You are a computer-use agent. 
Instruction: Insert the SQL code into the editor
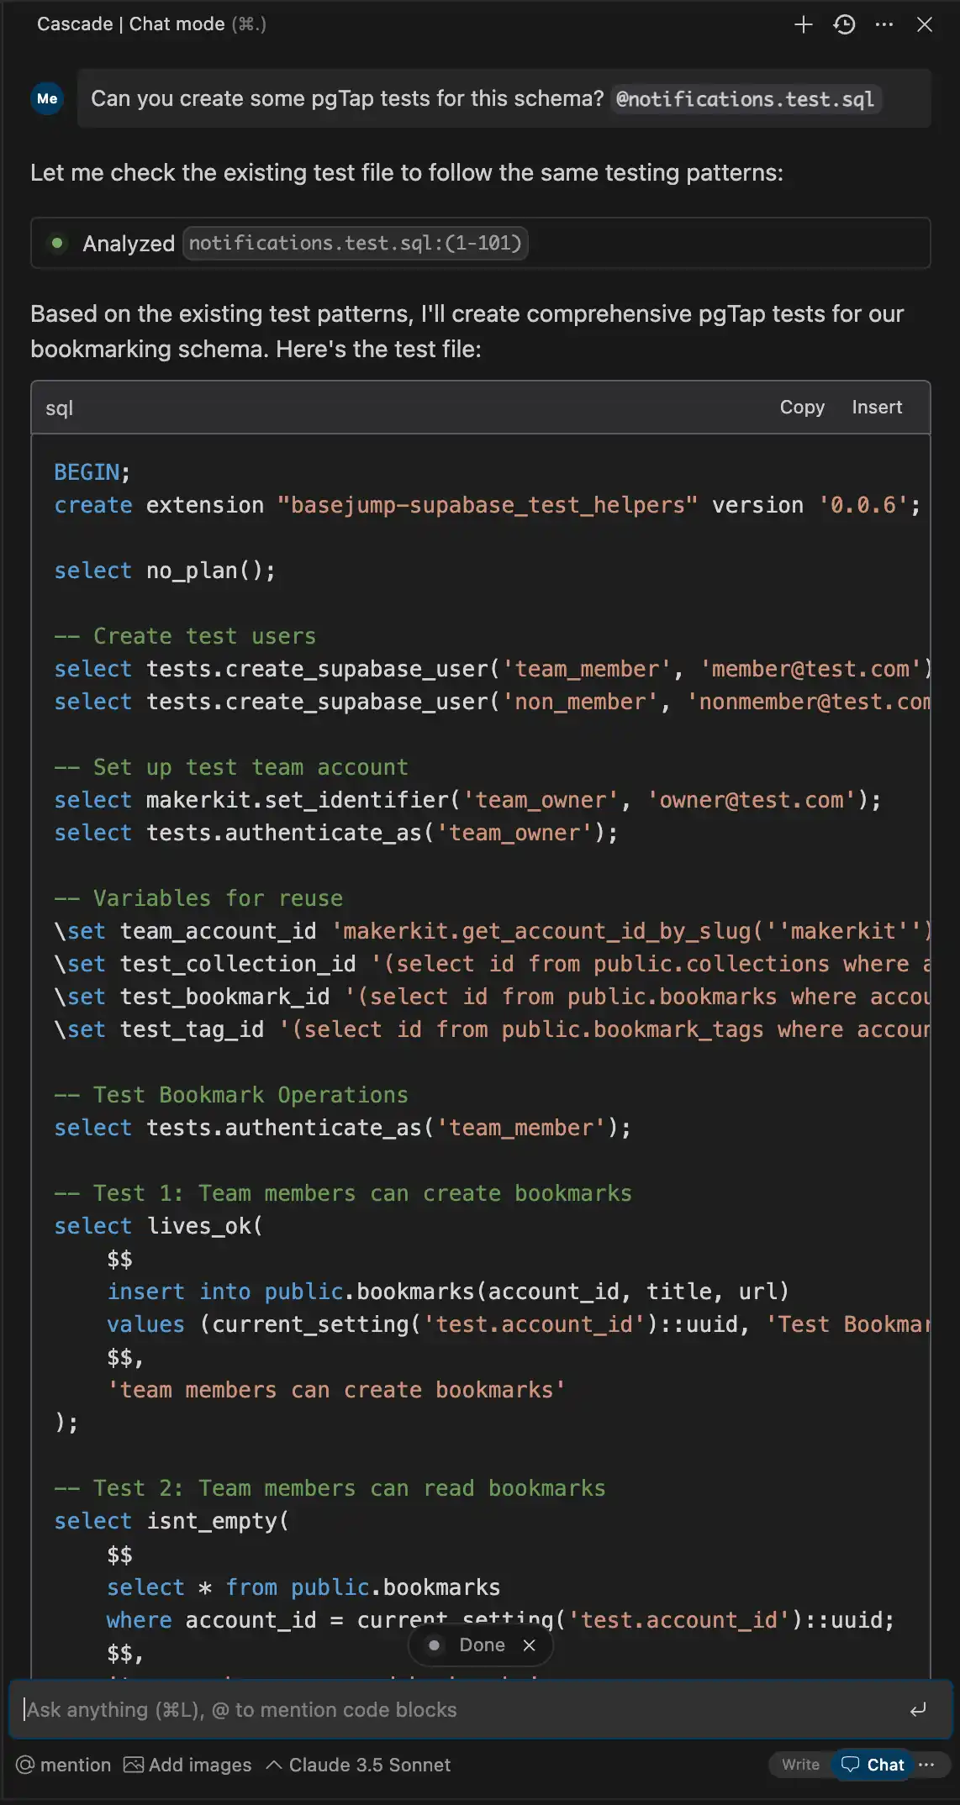[877, 408]
